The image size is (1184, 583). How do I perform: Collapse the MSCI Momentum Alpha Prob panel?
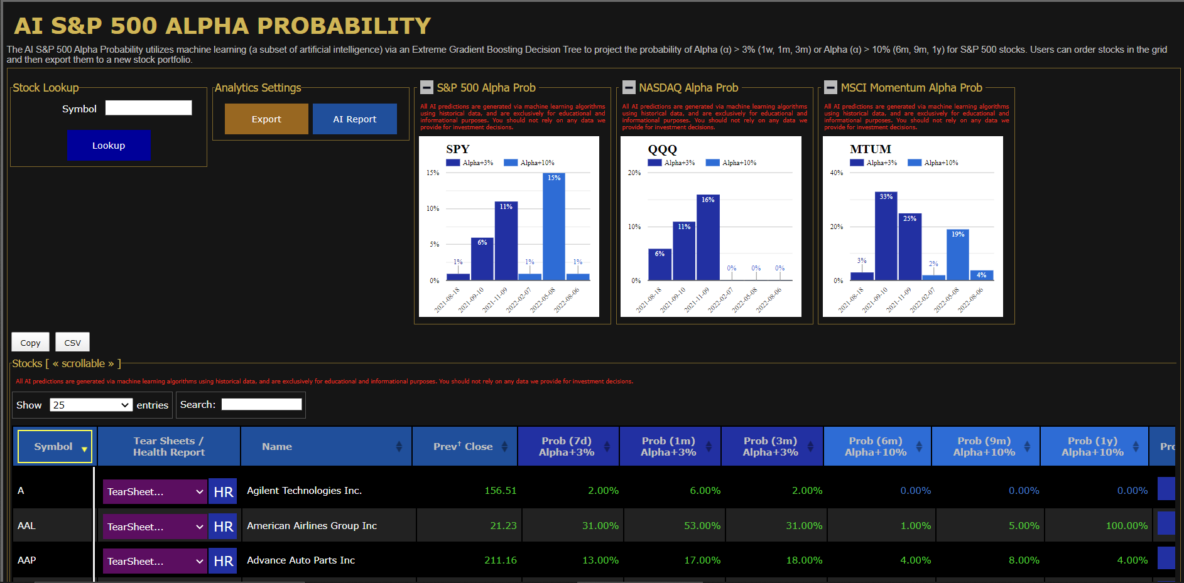point(830,87)
